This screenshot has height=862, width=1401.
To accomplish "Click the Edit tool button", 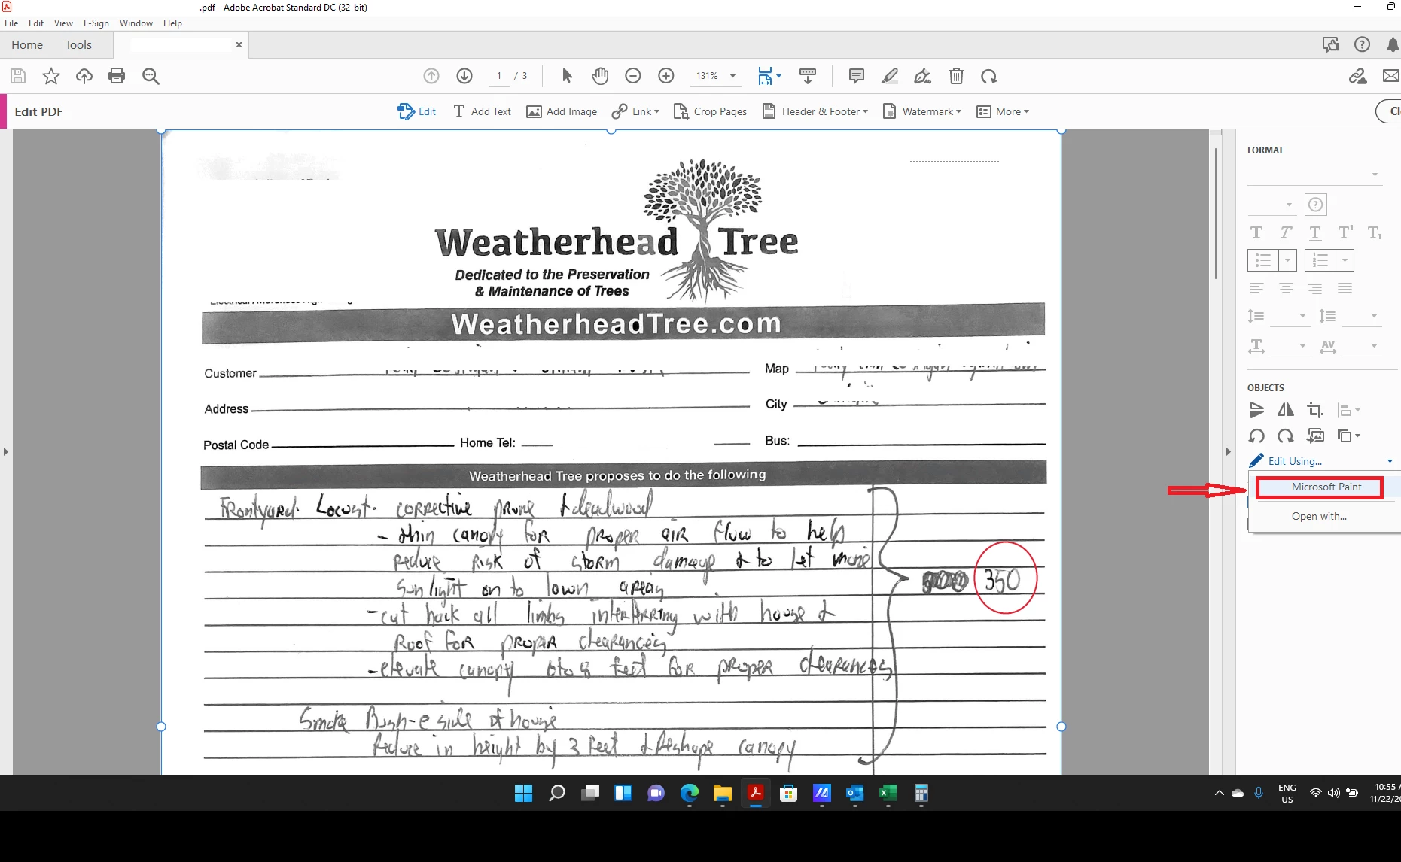I will coord(416,111).
